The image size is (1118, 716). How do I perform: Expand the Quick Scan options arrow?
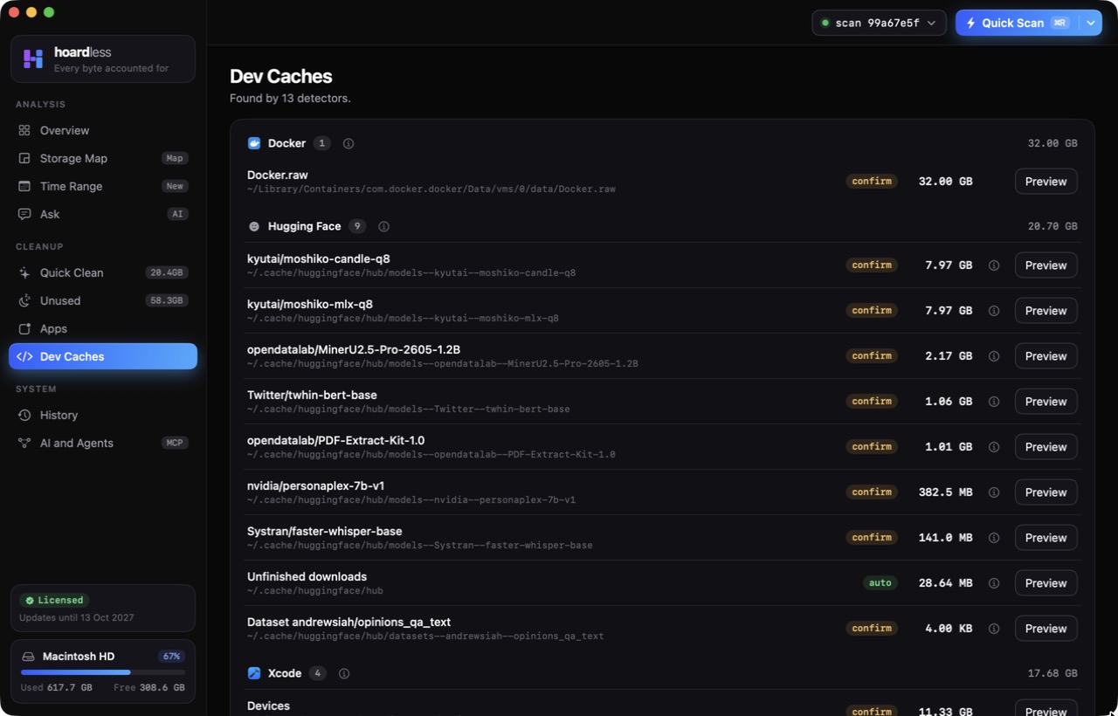(x=1091, y=23)
